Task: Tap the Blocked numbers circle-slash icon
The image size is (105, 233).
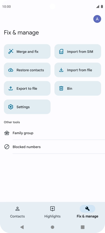Action: point(7,147)
